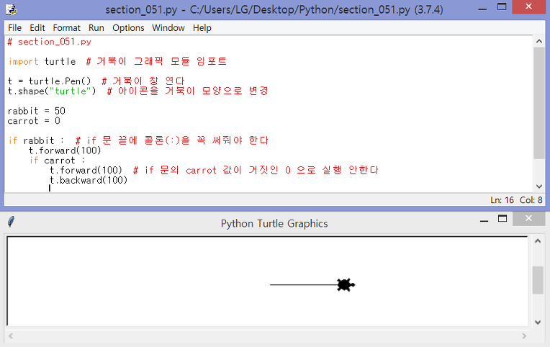Close the Python Turtle Graphics window
This screenshot has width=550, height=347.
pos(528,219)
